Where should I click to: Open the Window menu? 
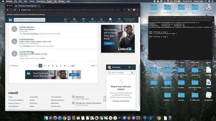pyautogui.click(x=61, y=1)
